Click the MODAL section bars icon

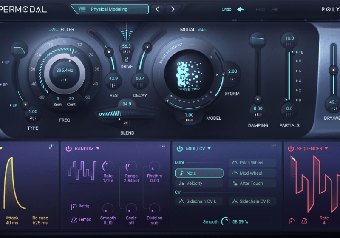click(202, 30)
